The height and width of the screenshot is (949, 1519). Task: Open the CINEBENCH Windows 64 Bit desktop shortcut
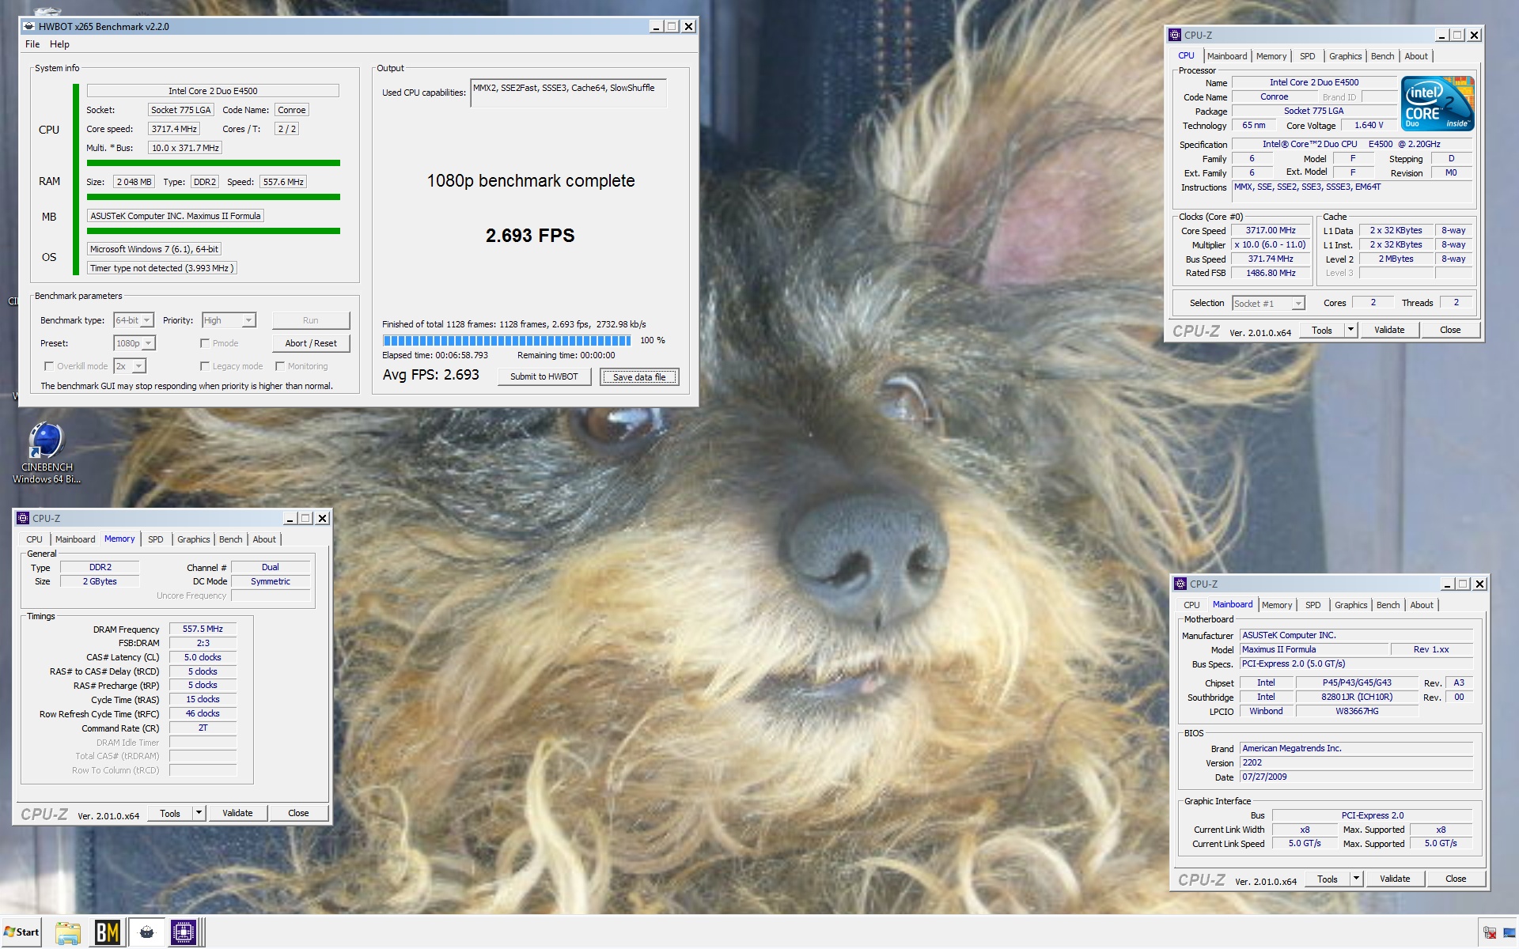pyautogui.click(x=47, y=452)
